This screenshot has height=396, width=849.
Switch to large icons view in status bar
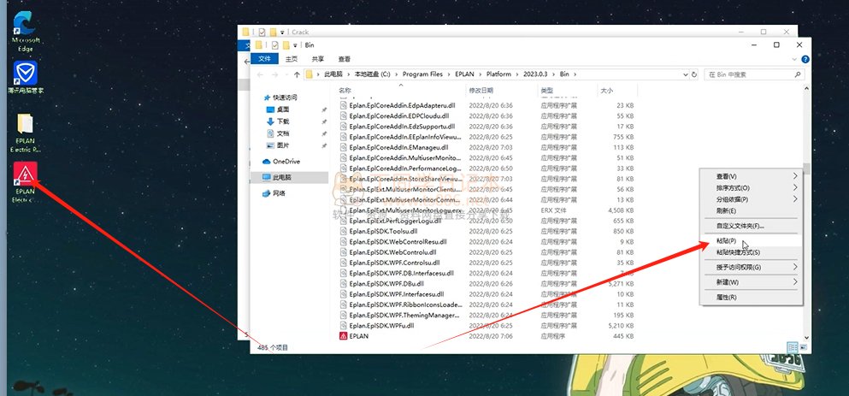click(802, 347)
